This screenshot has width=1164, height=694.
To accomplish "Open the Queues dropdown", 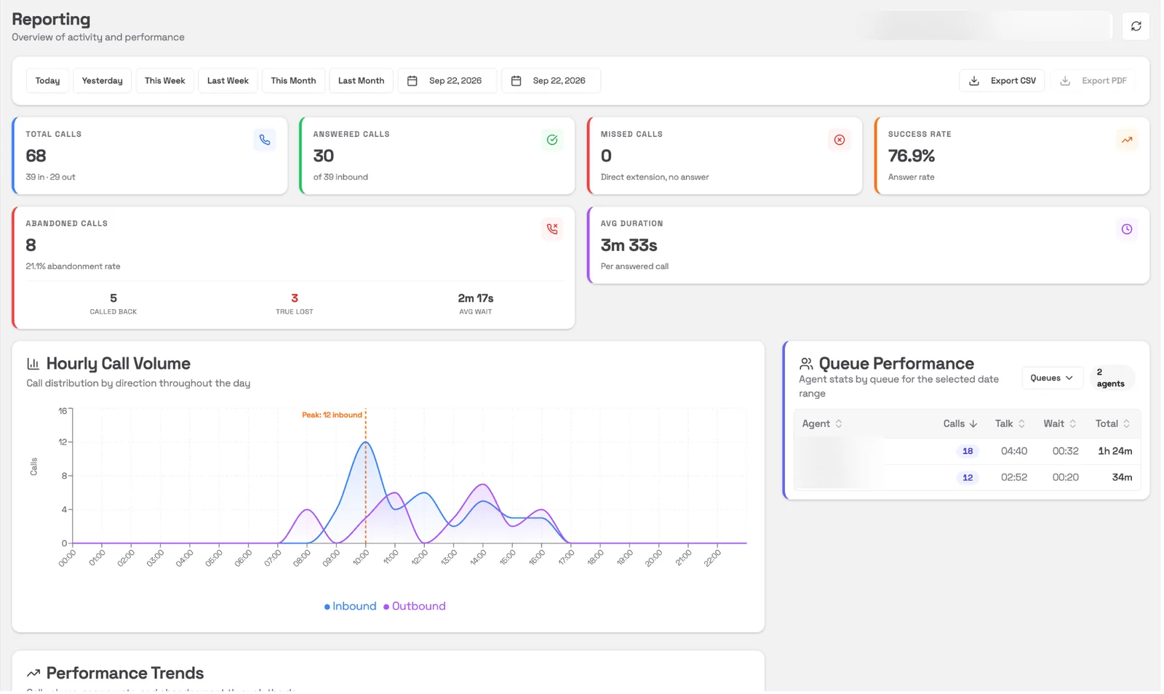I will point(1052,378).
